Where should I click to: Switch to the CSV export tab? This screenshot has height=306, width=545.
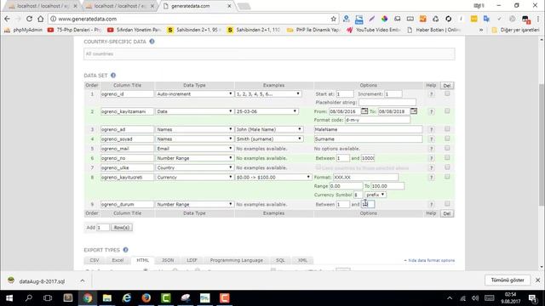coord(95,260)
